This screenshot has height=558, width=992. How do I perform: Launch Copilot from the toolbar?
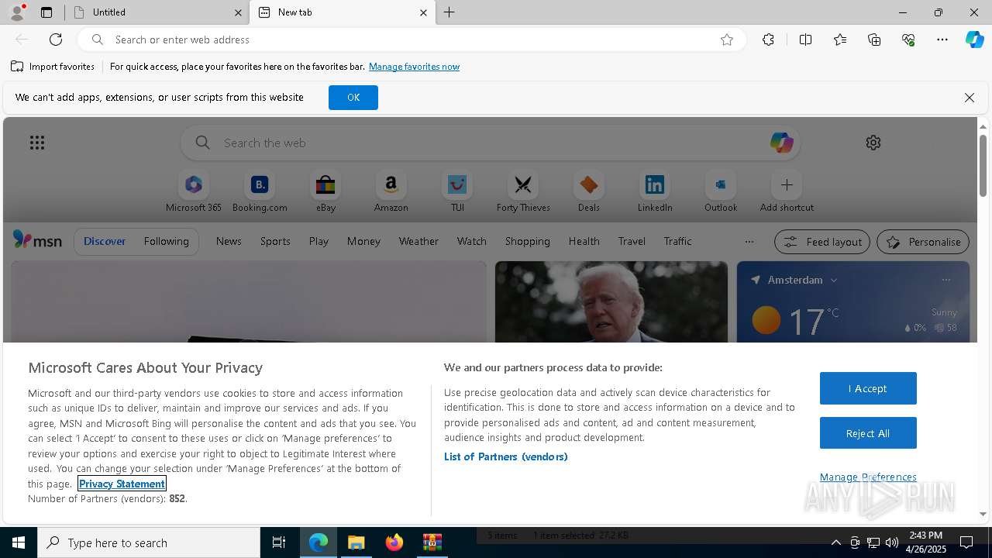coord(974,40)
